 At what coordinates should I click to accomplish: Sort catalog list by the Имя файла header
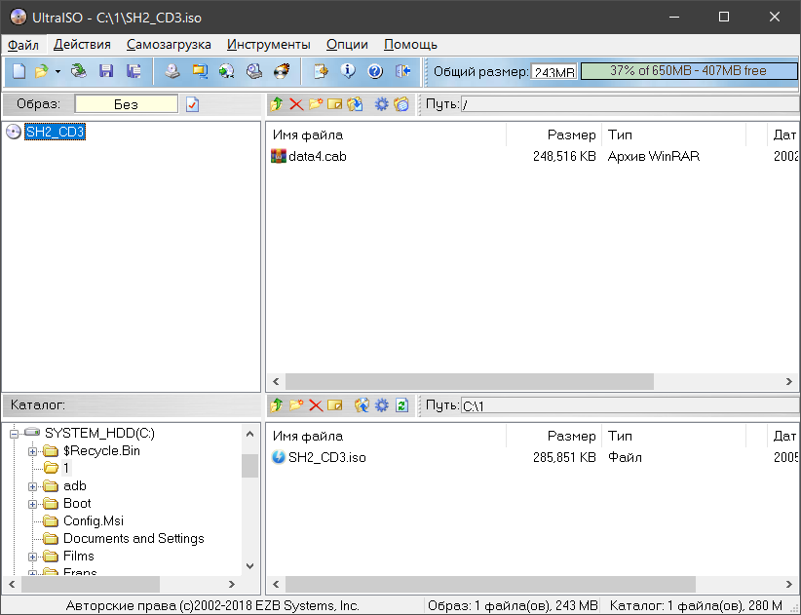[x=387, y=437]
